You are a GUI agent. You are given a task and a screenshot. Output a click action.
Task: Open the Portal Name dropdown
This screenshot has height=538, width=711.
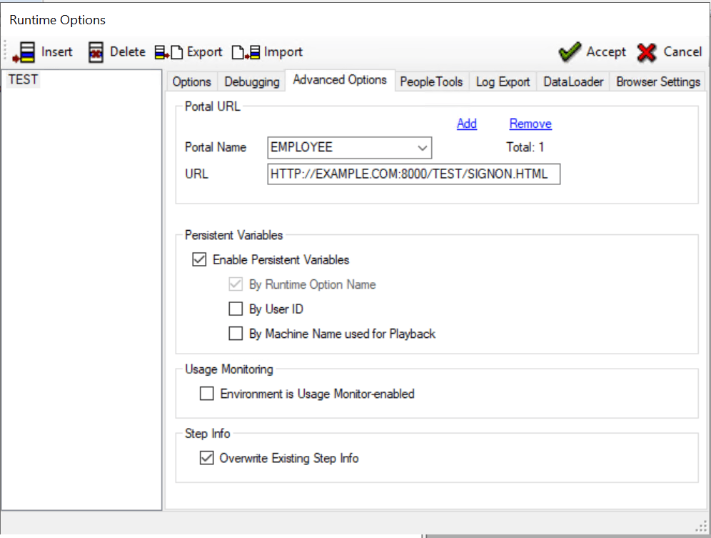(423, 148)
